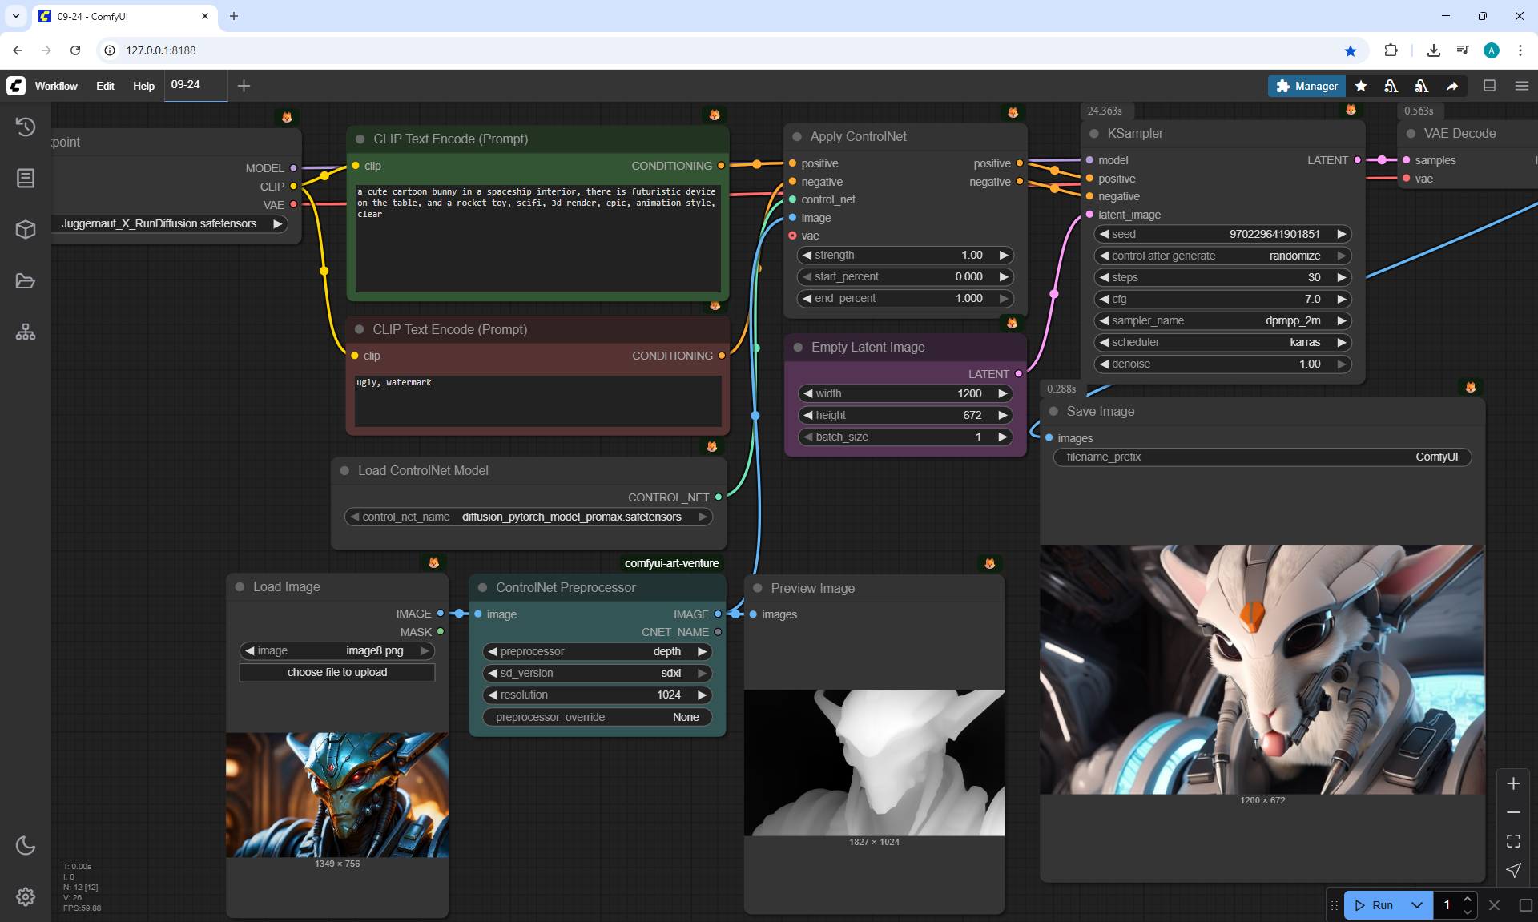
Task: Click the share arrow icon in toolbar
Action: 1452,86
